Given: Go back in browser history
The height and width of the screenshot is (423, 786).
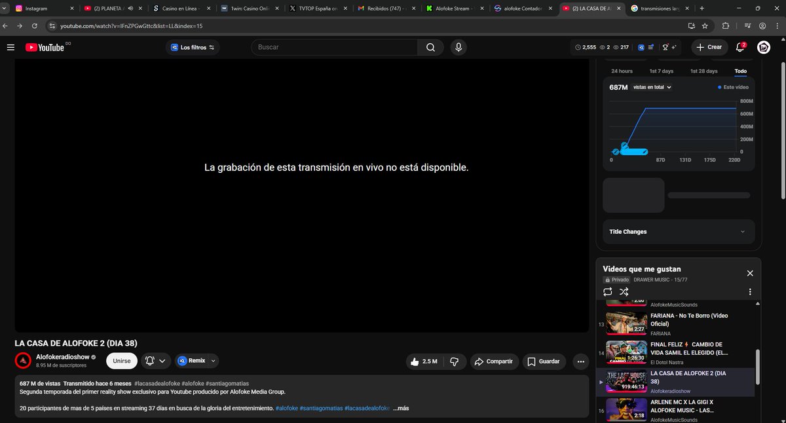Looking at the screenshot, I should [6, 26].
